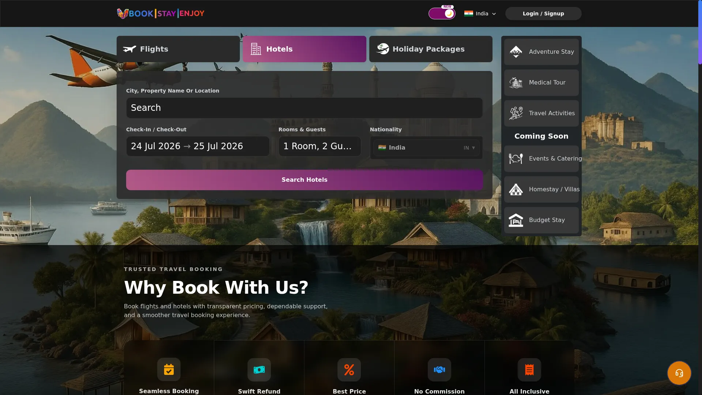
Task: Click the Budget Stay bed icon
Action: (x=516, y=220)
